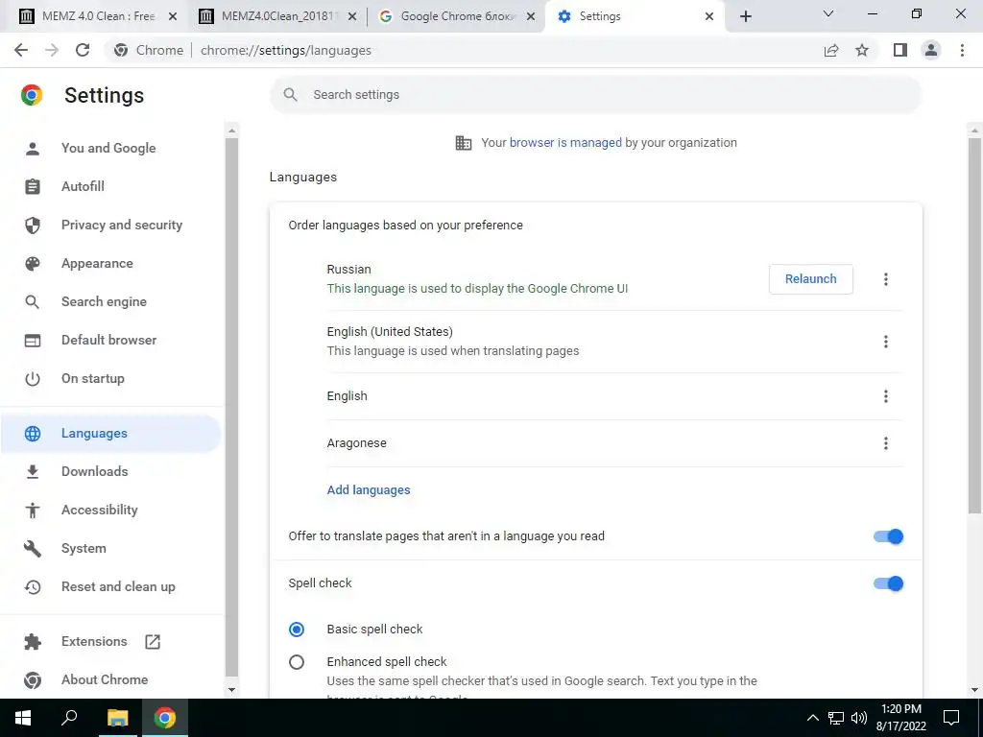
Task: Click the address bar URL
Action: (286, 50)
